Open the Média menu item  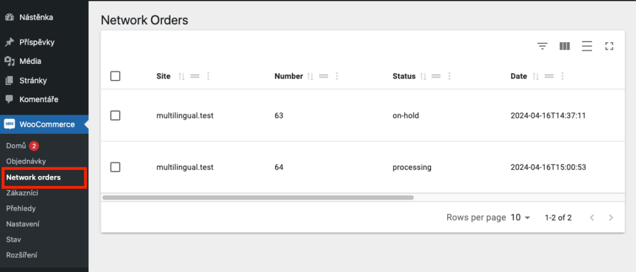click(30, 61)
